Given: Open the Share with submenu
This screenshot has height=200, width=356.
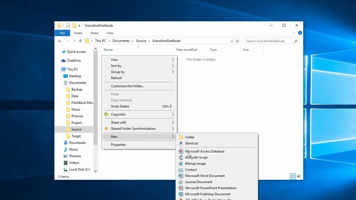Looking at the screenshot, I should pos(139,122).
